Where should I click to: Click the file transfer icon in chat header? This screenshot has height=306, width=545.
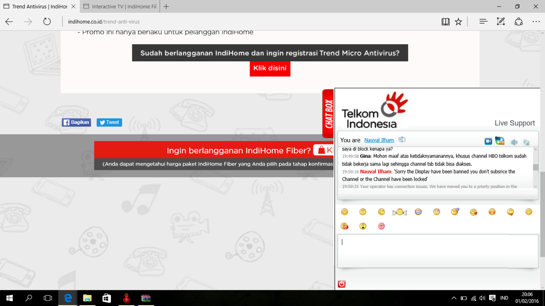pyautogui.click(x=500, y=141)
